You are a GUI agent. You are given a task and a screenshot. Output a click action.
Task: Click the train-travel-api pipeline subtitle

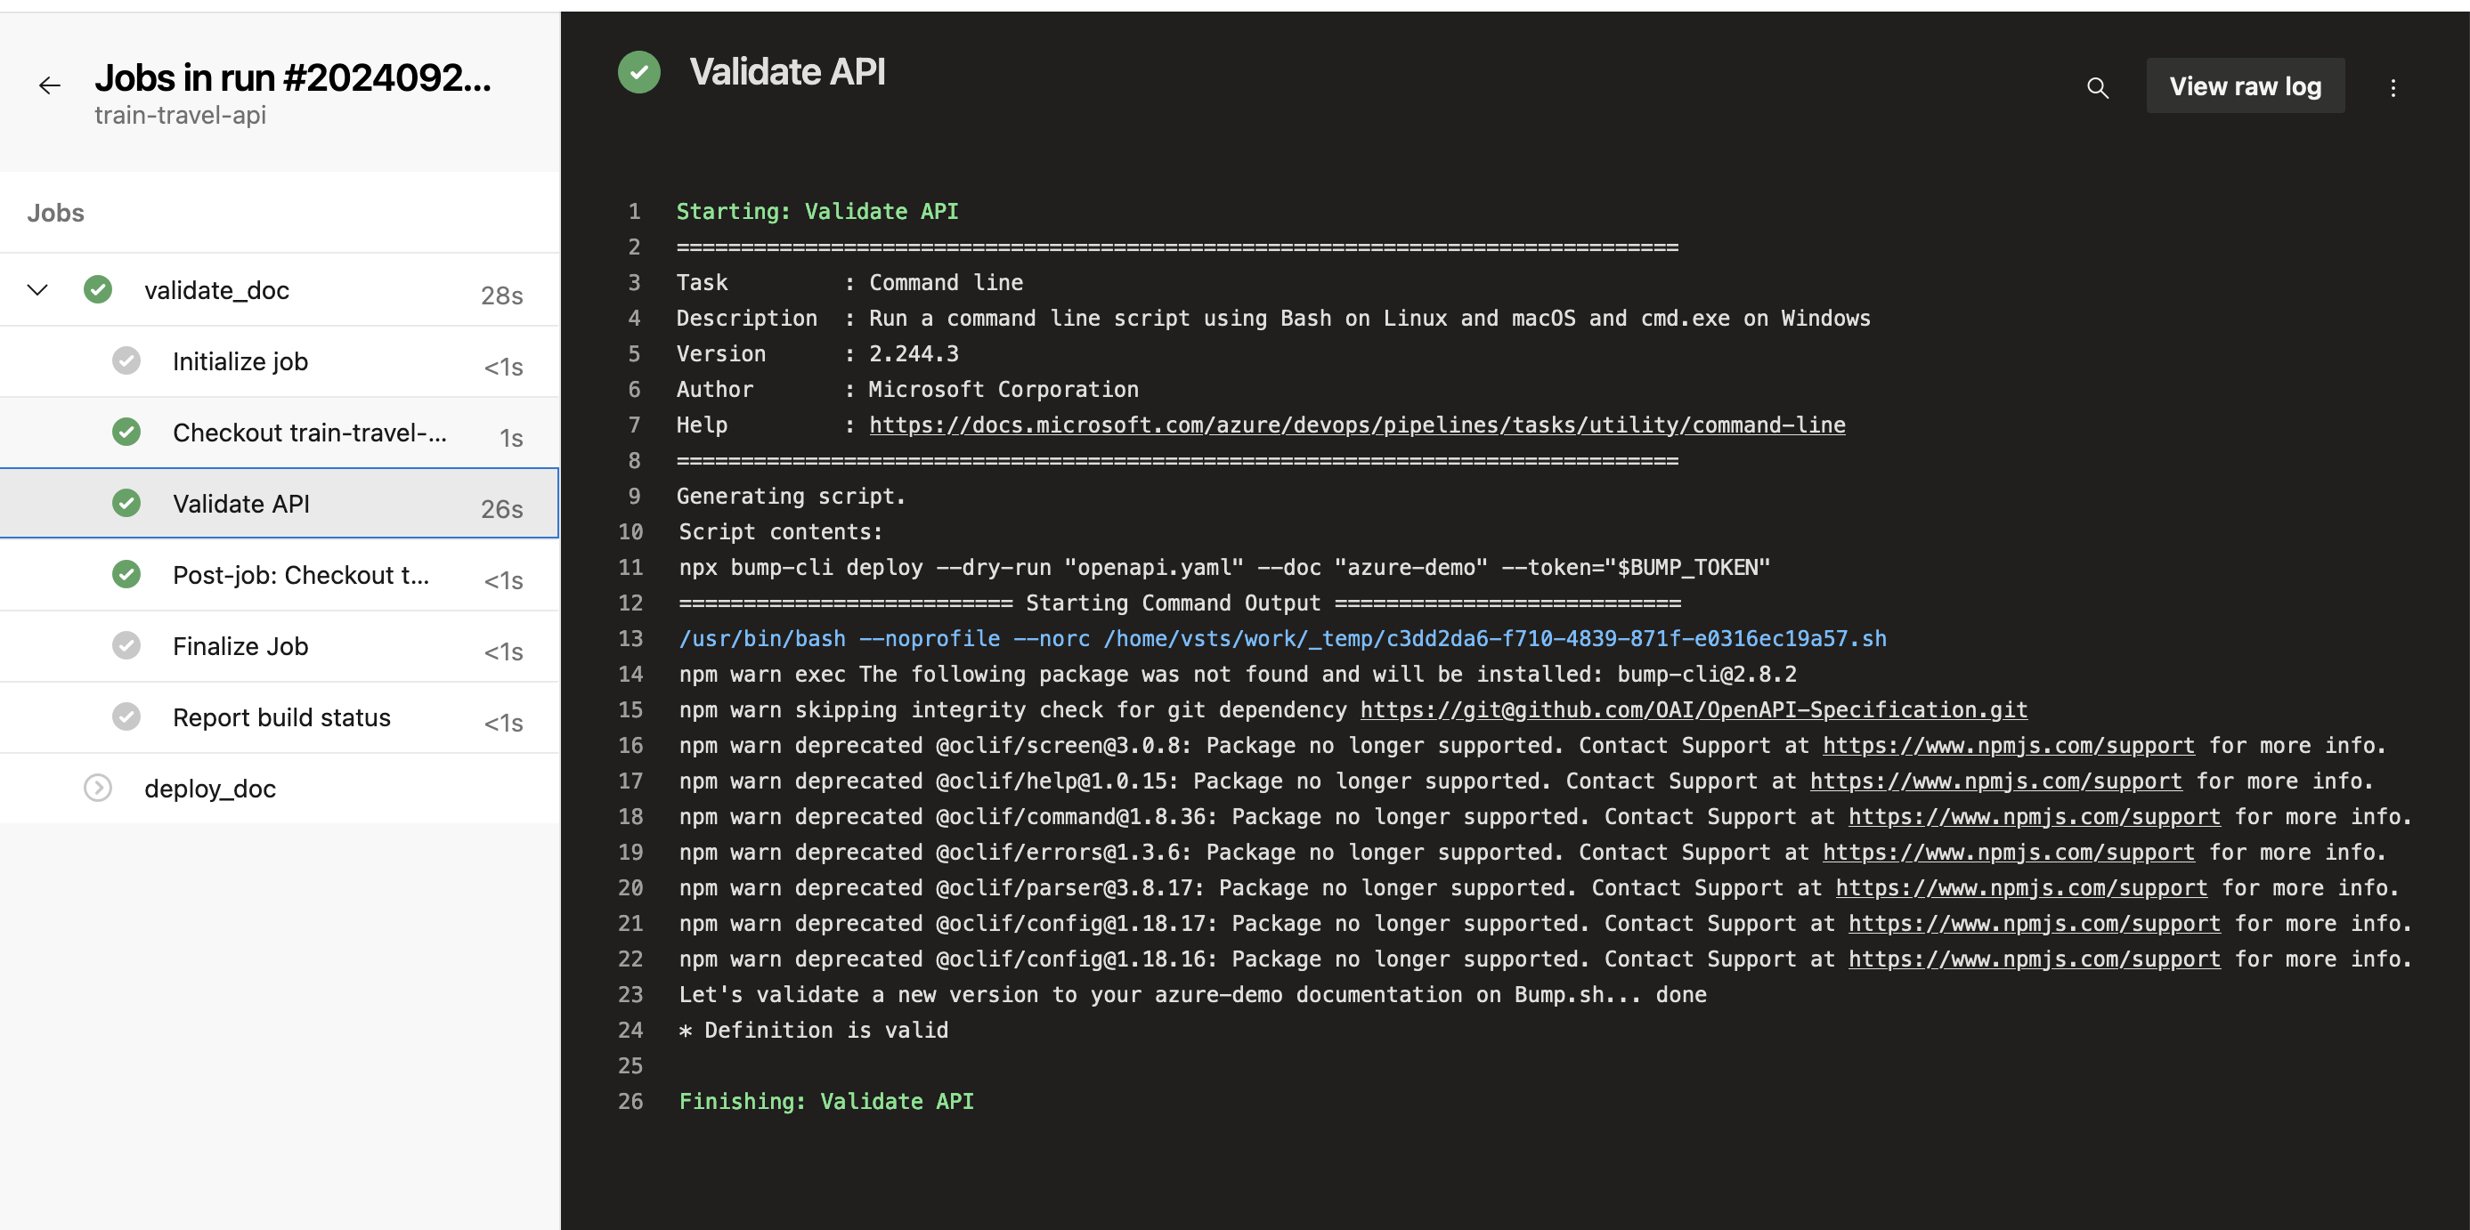[180, 115]
